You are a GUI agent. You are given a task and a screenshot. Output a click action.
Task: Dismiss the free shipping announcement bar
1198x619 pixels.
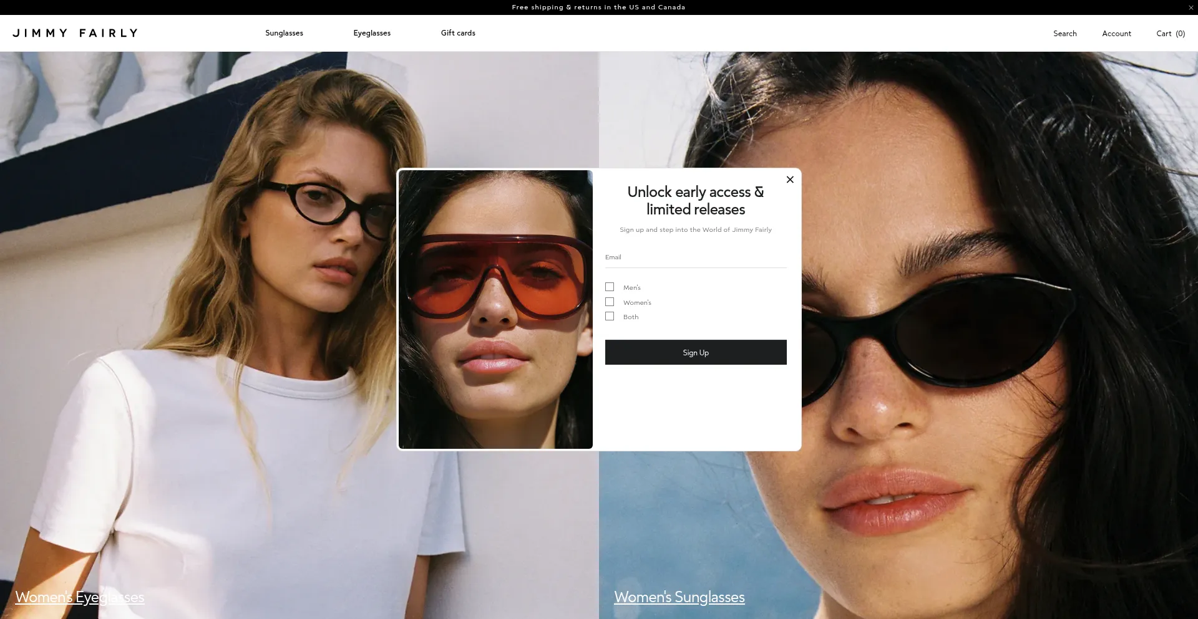tap(1191, 7)
